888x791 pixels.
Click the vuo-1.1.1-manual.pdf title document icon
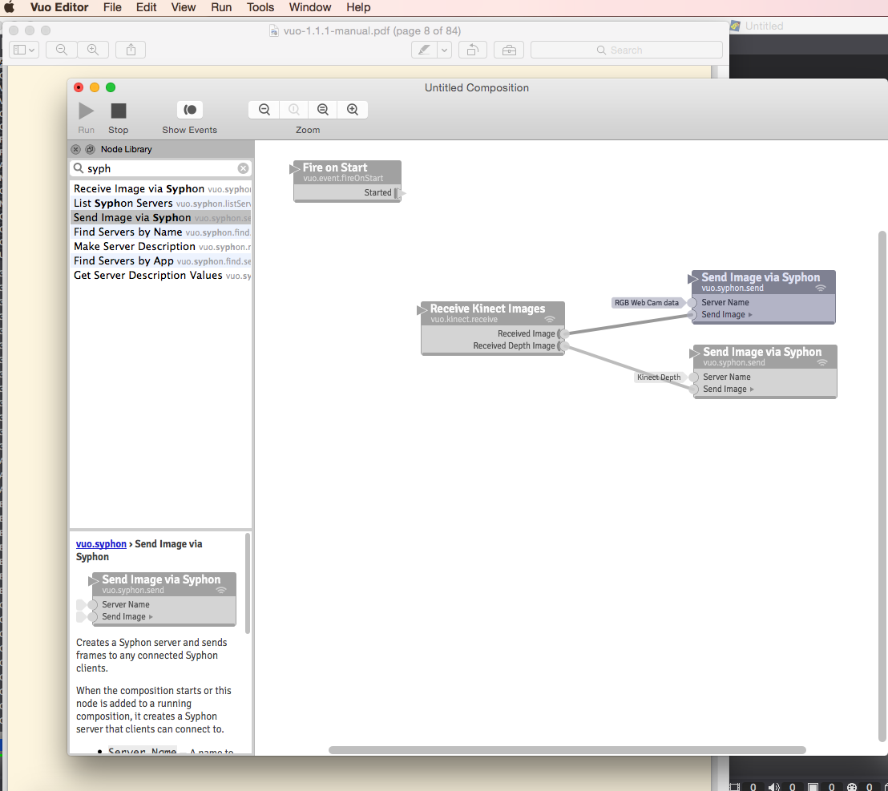273,30
